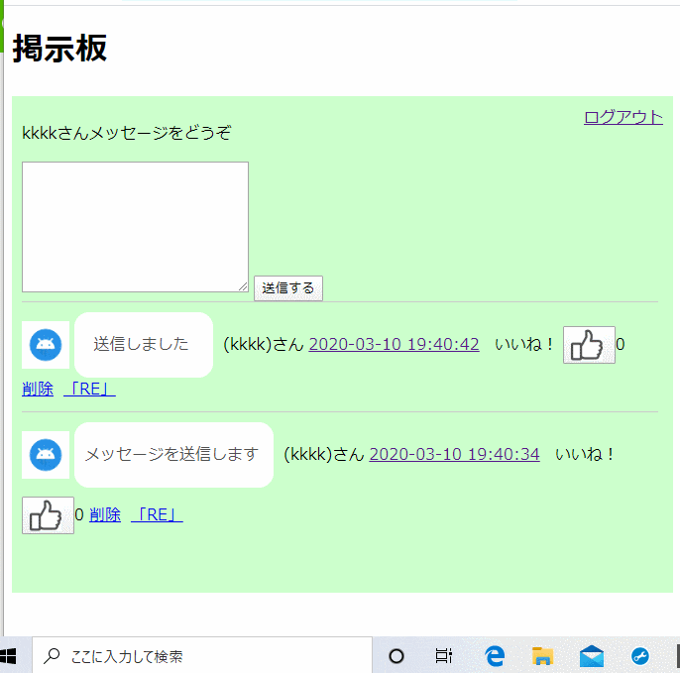Open the 2020-03-10 19:40:42 timestamp link

click(x=394, y=344)
